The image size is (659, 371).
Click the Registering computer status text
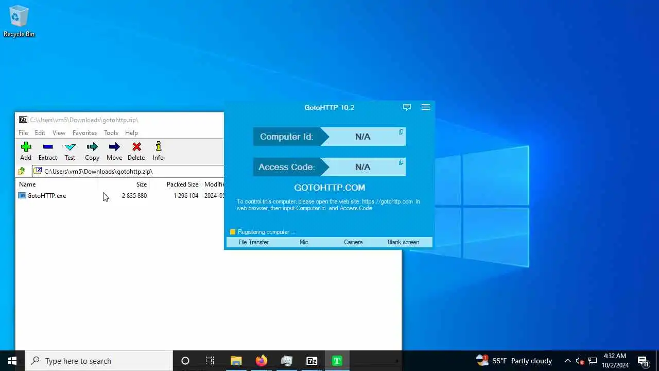[266, 232]
